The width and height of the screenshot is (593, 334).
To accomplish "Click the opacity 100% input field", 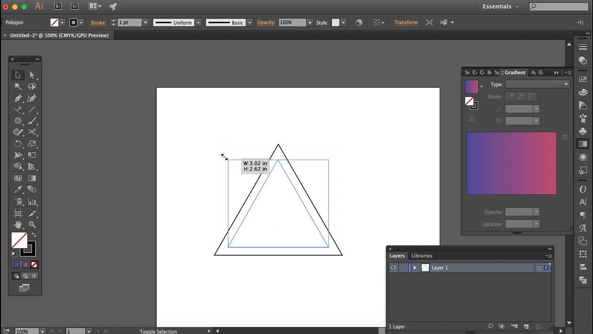I will point(292,22).
